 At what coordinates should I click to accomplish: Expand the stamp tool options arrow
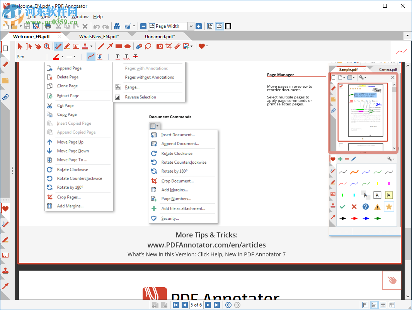coord(92,46)
